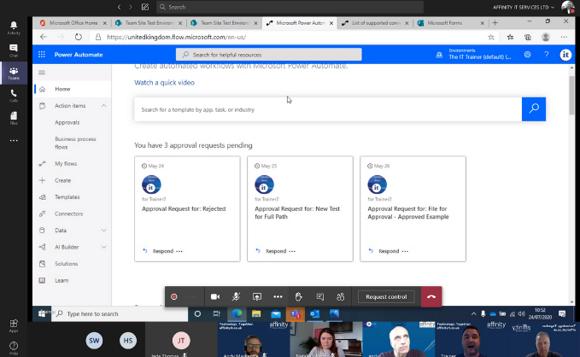Open Teams more apps ellipsis in rail
The height and width of the screenshot is (357, 580).
[x=14, y=141]
